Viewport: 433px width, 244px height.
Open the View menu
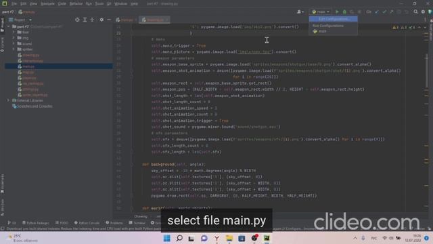coord(33,4)
